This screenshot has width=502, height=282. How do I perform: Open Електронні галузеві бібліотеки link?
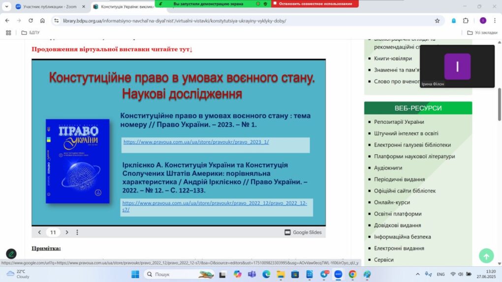tap(412, 145)
